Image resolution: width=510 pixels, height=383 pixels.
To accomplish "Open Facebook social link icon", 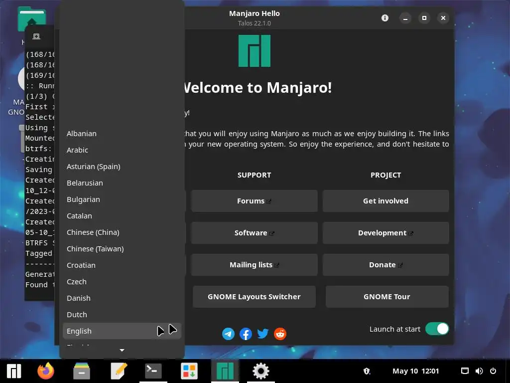I will tap(246, 334).
